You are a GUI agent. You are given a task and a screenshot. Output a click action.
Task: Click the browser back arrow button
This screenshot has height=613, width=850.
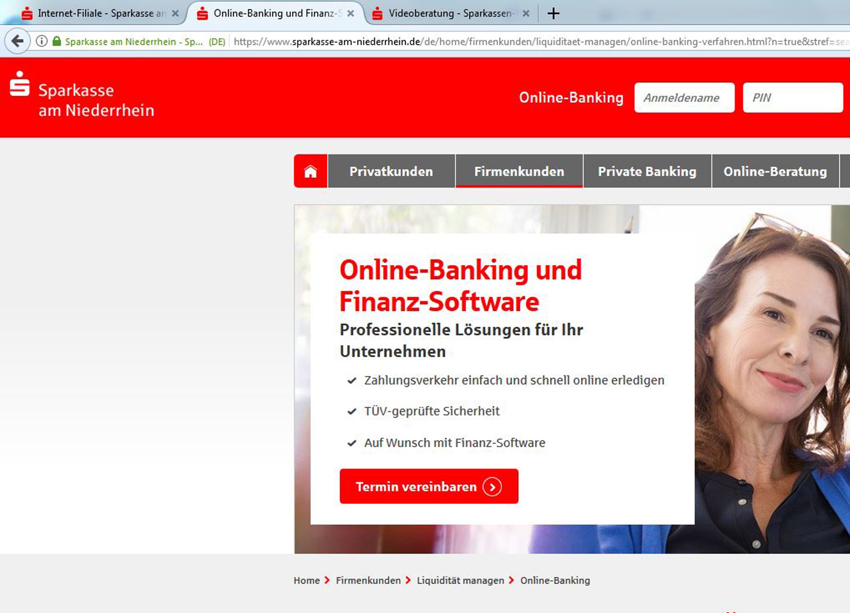(17, 41)
